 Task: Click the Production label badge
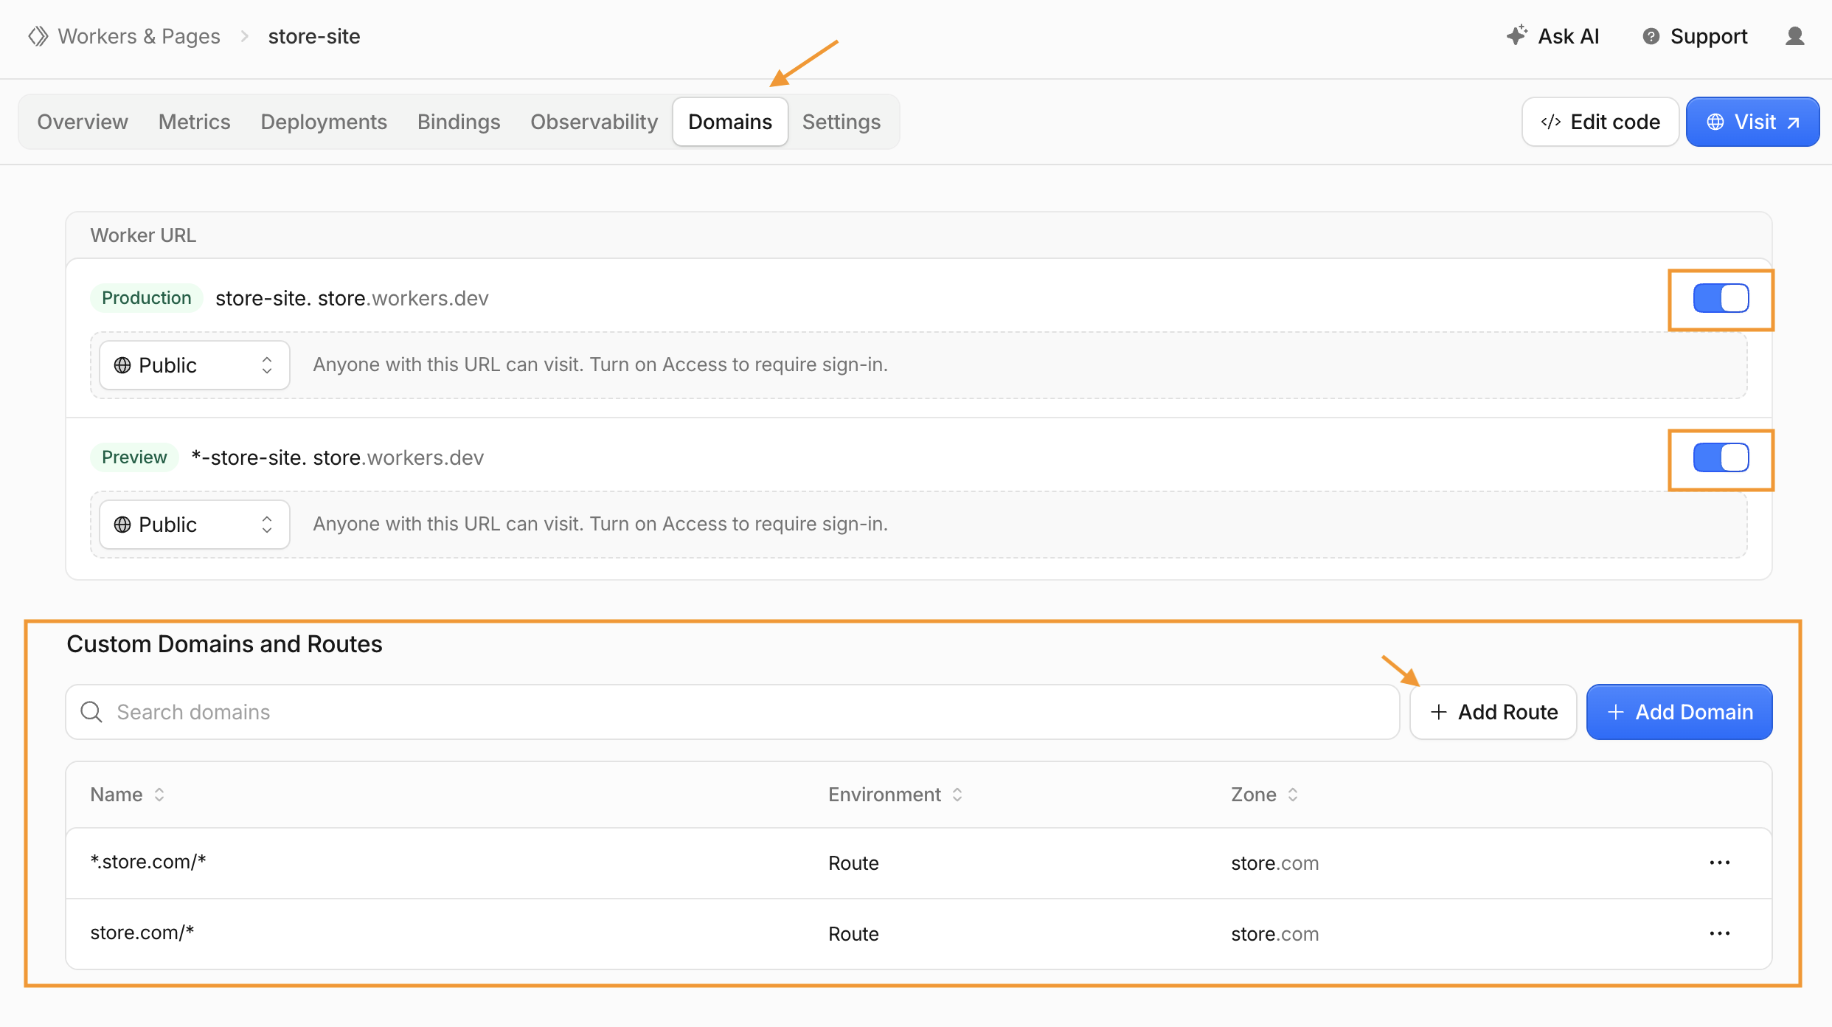(146, 298)
